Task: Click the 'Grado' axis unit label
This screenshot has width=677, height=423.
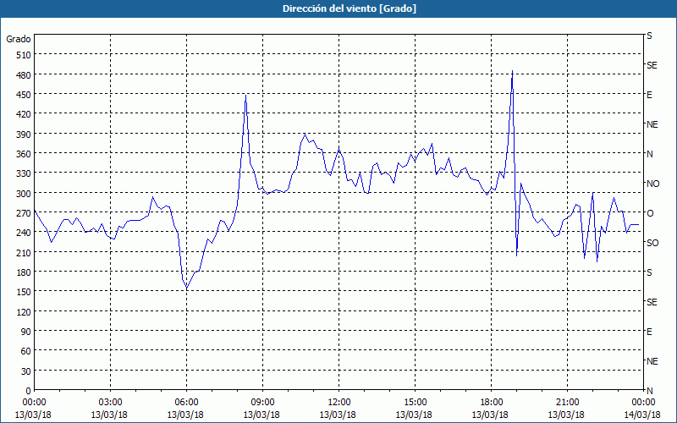Action: 19,39
